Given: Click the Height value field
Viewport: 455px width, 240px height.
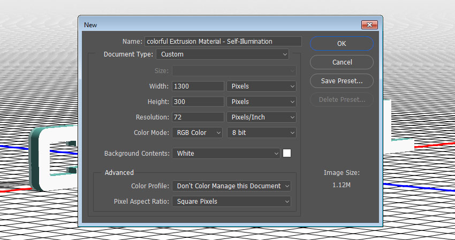Looking at the screenshot, I should [198, 101].
